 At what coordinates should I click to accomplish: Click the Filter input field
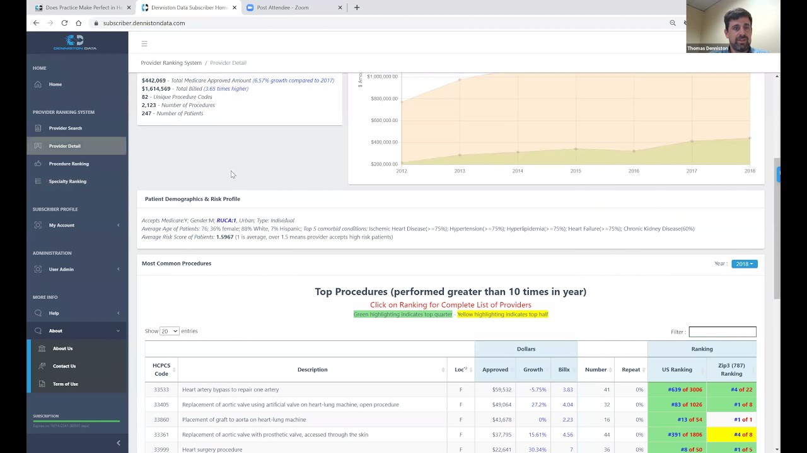(723, 332)
